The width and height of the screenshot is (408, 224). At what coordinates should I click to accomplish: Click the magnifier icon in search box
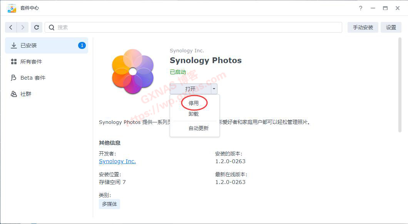click(x=52, y=27)
